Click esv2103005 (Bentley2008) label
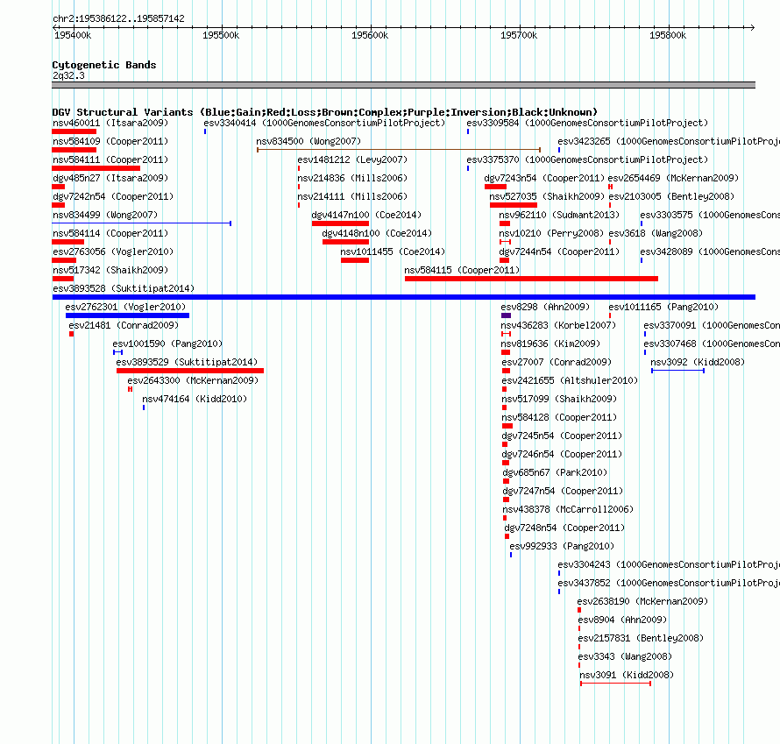Viewport: 780px width, 744px height. pos(671,196)
